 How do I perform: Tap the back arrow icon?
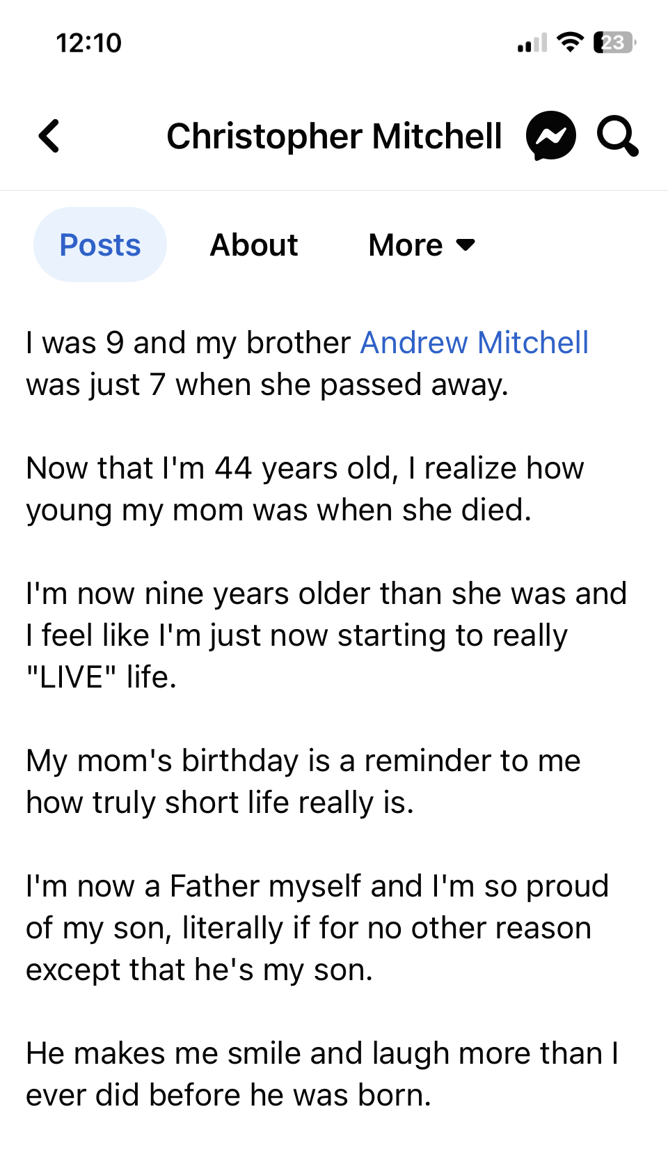click(49, 136)
